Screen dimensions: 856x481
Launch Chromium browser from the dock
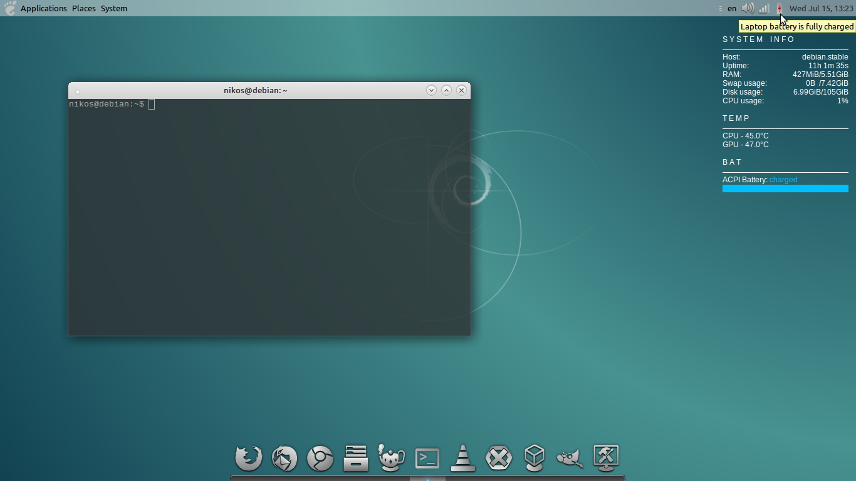[x=320, y=458]
